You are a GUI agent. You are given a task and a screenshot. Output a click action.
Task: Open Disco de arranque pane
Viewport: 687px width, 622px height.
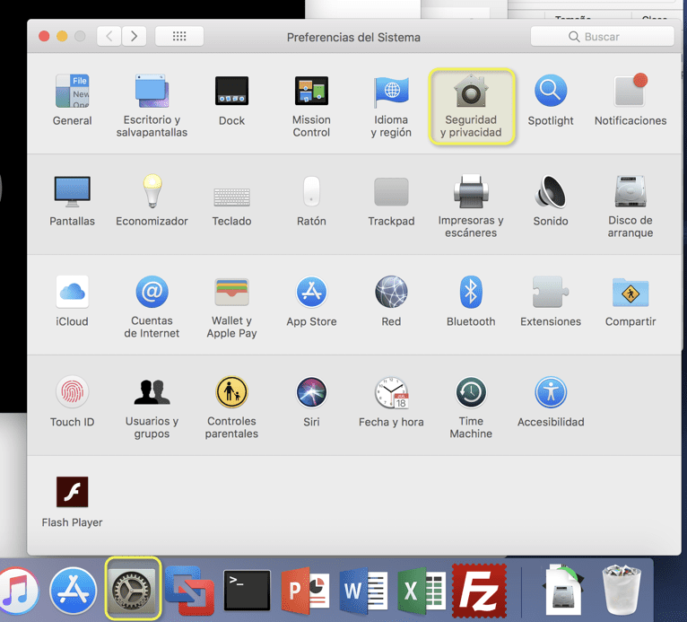tap(630, 206)
